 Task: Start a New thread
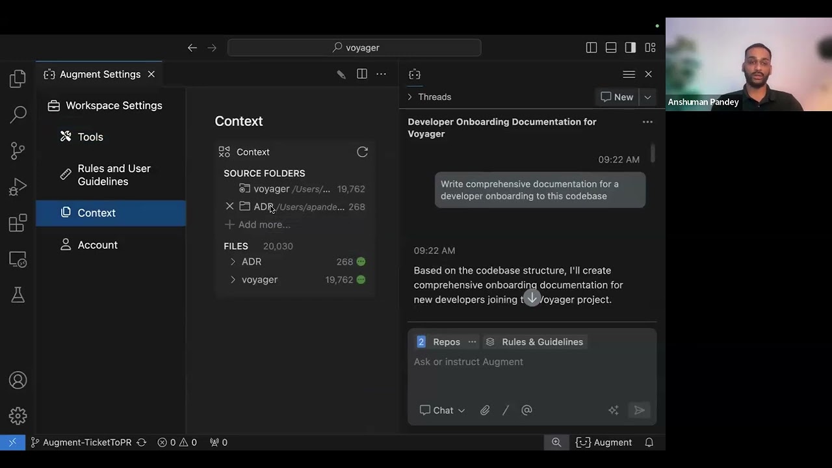coord(617,97)
